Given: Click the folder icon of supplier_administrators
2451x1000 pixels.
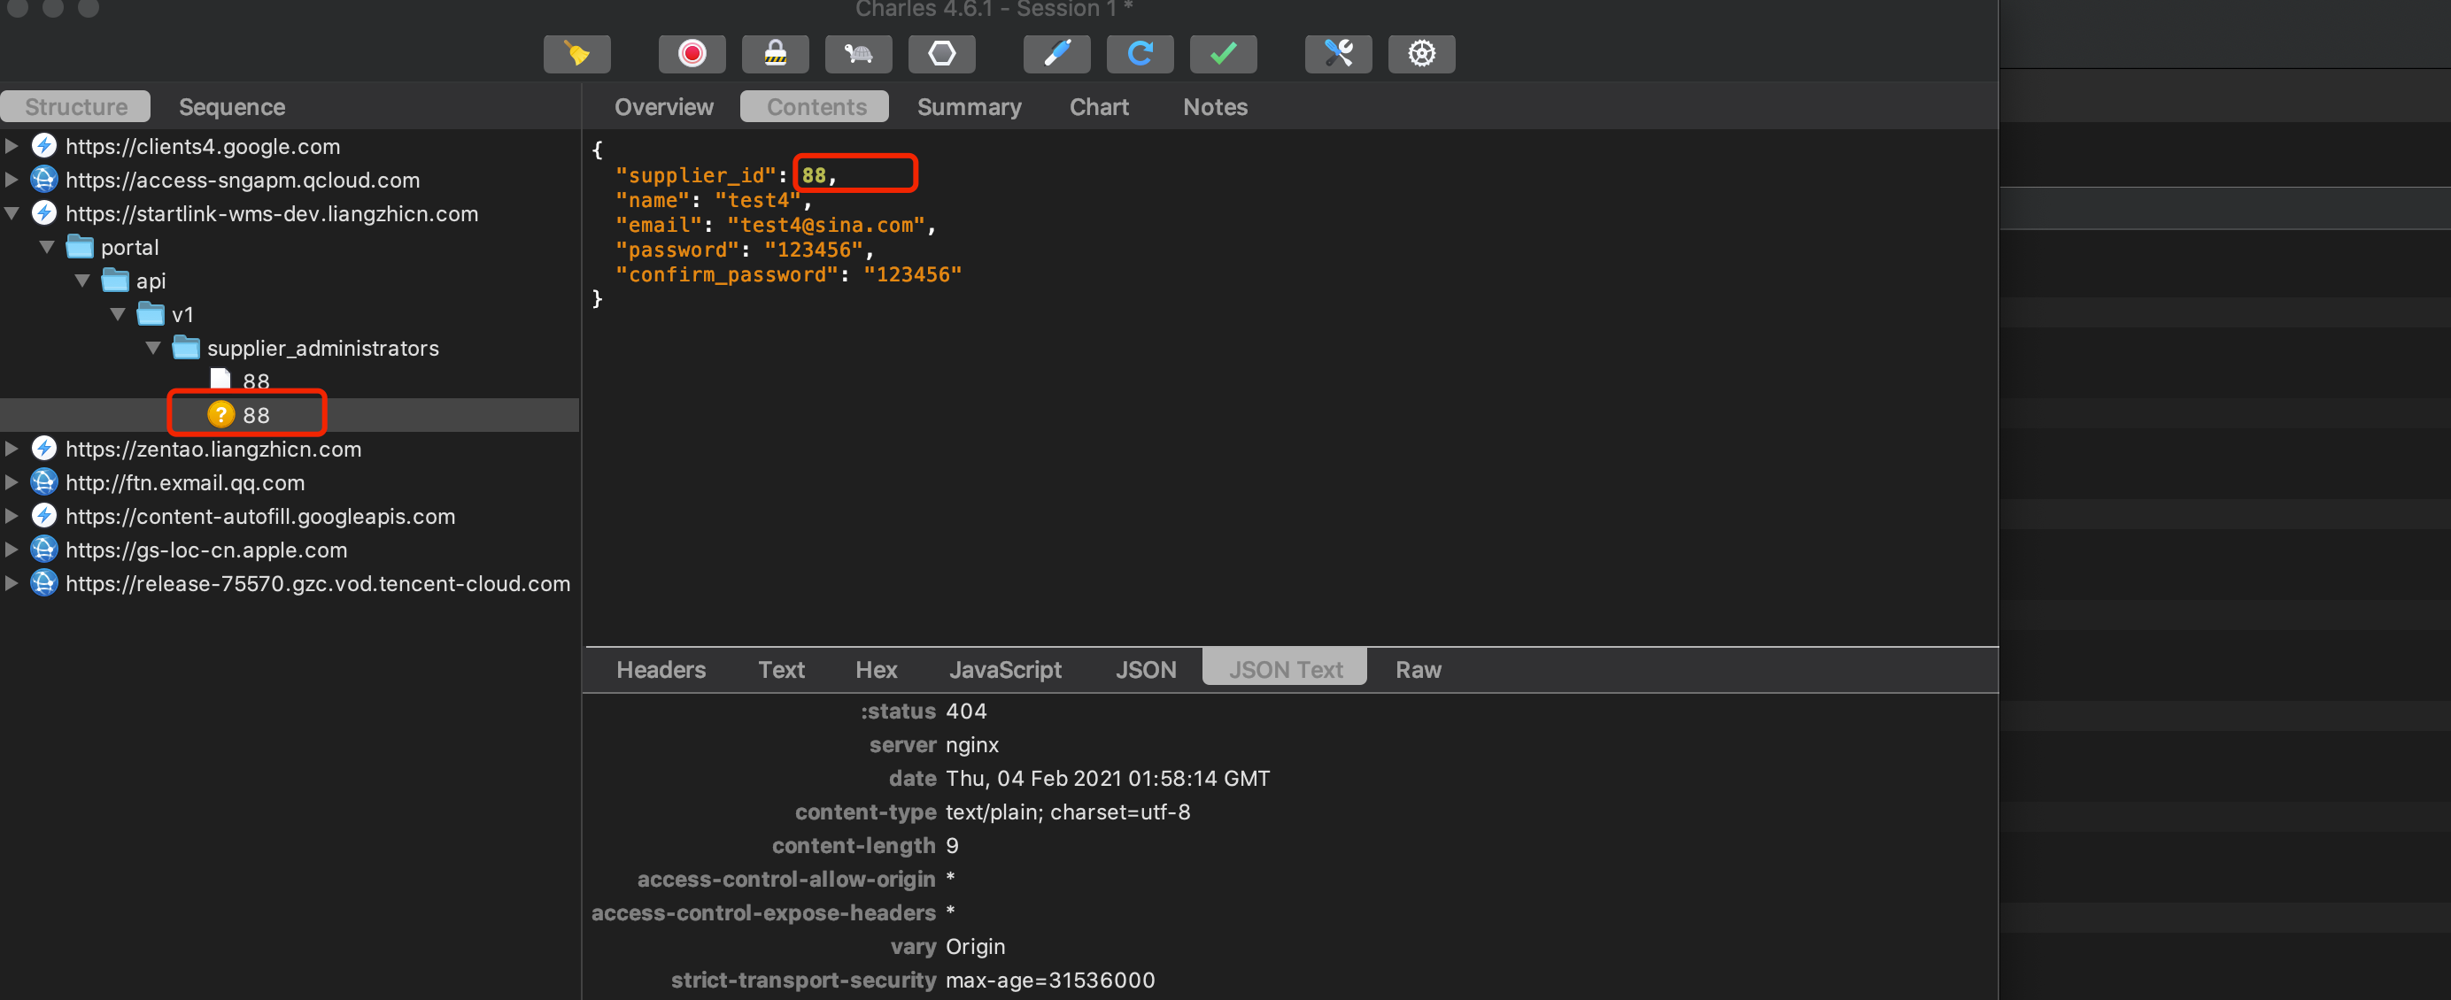Looking at the screenshot, I should click(x=186, y=347).
